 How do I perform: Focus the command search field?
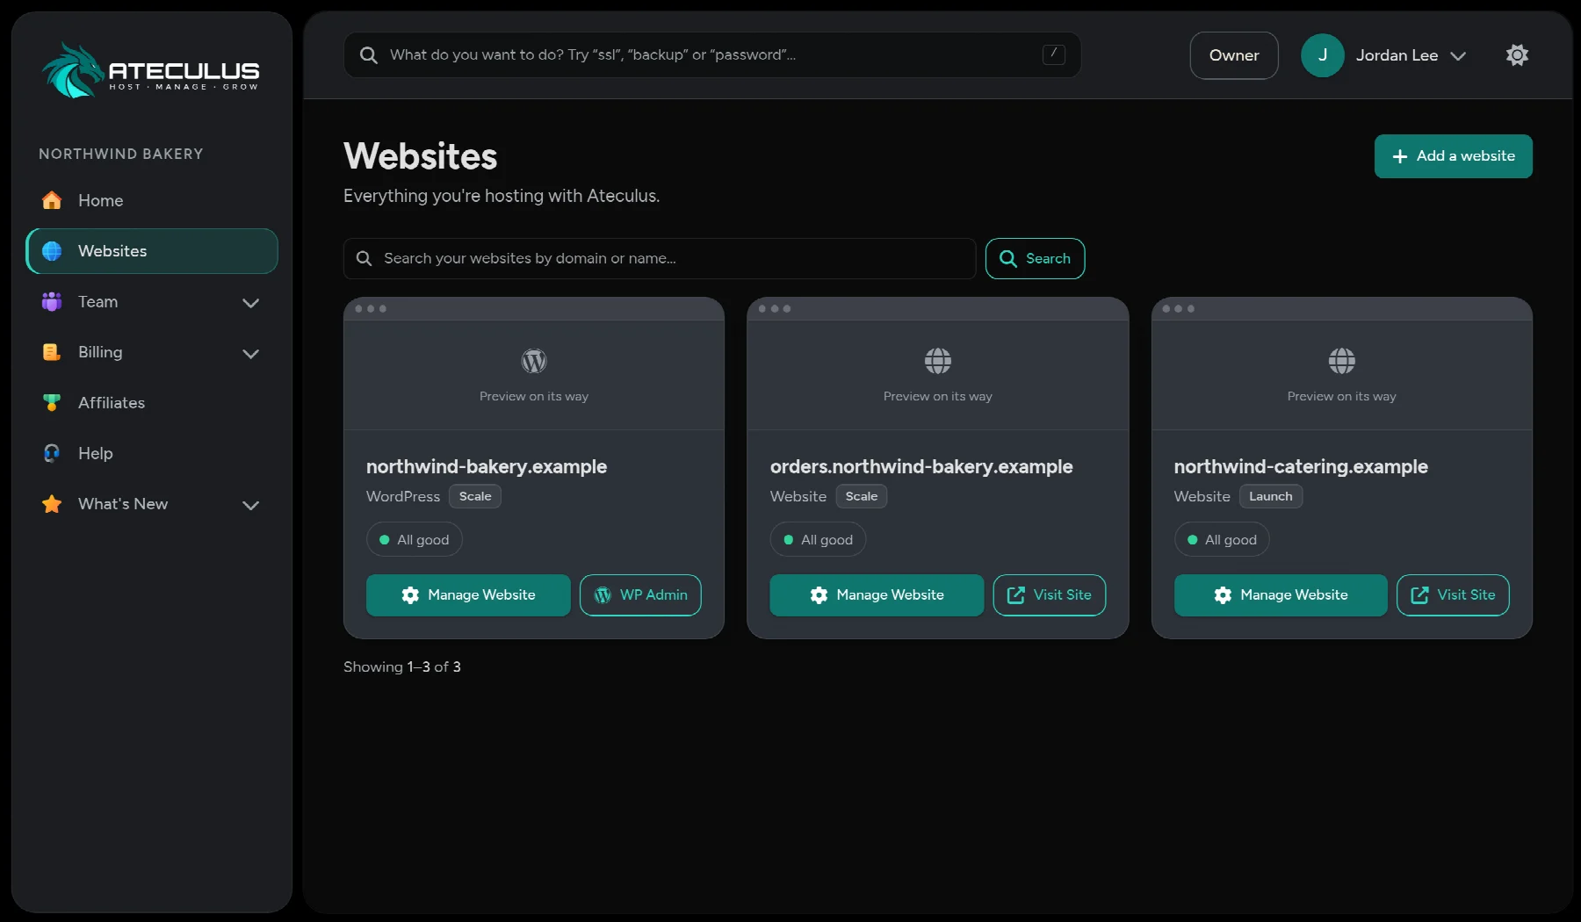712,55
